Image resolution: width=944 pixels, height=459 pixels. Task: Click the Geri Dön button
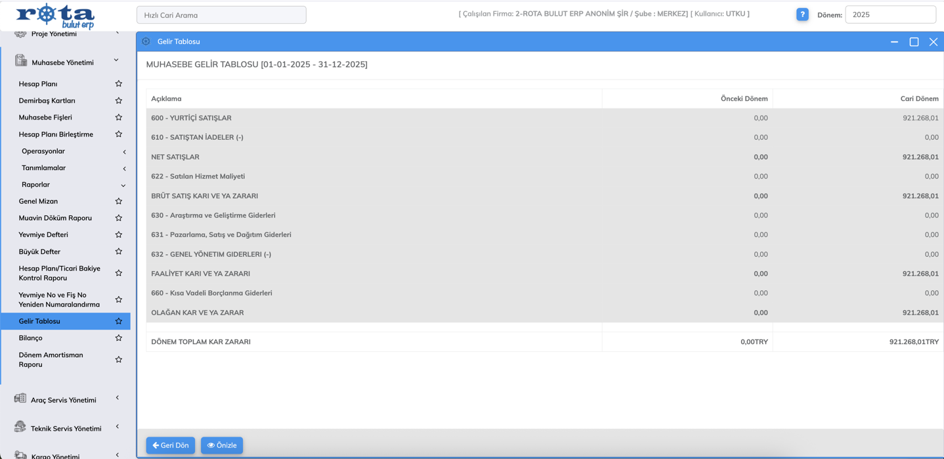point(171,445)
